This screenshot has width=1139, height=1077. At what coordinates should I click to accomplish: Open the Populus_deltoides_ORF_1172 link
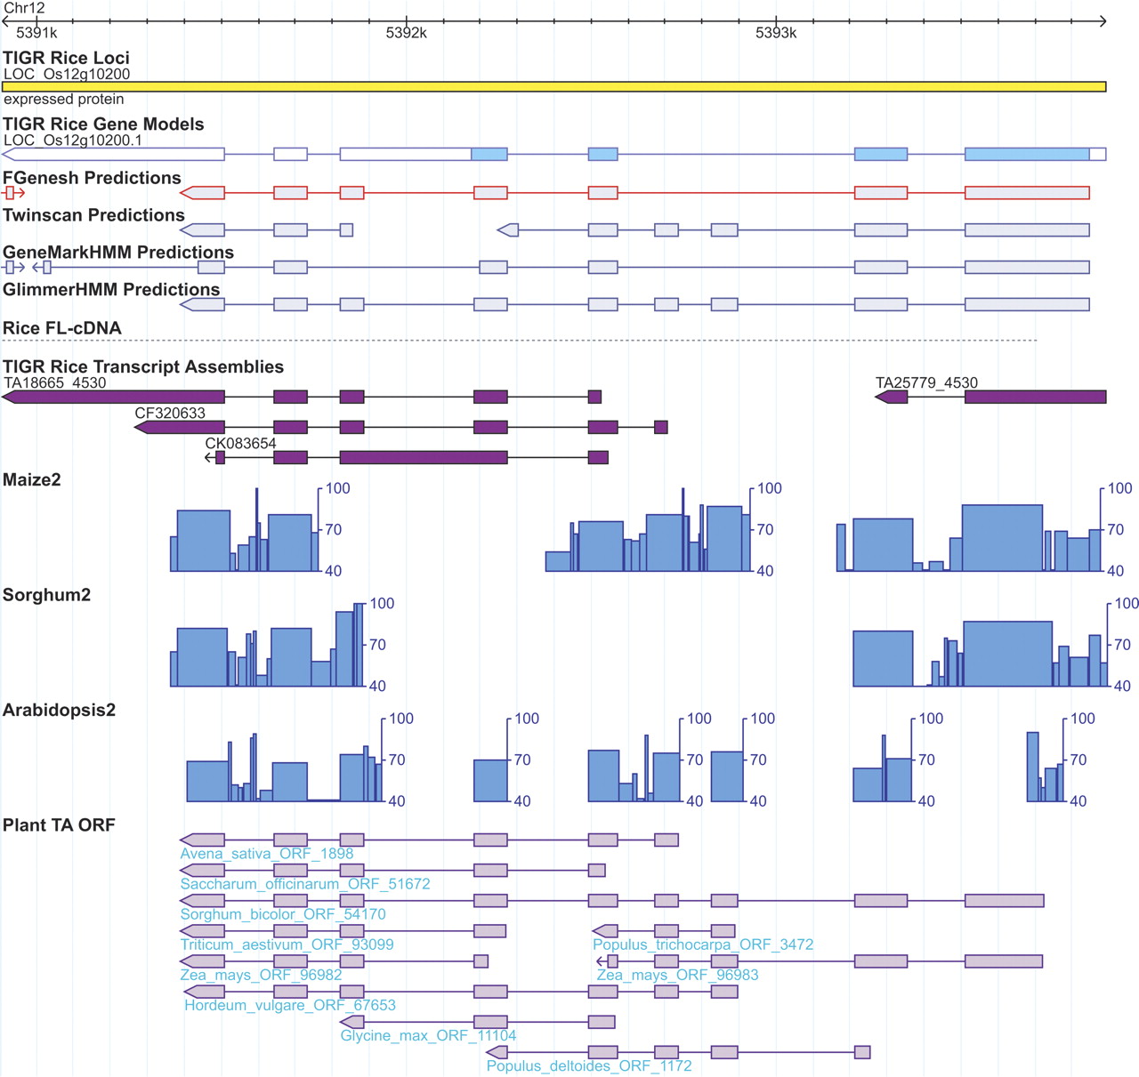point(589,1065)
